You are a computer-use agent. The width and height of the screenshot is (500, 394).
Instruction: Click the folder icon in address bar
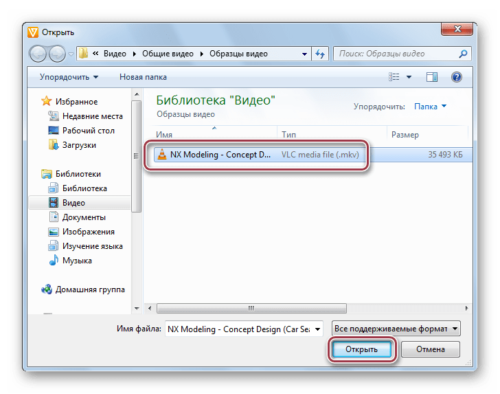(83, 54)
